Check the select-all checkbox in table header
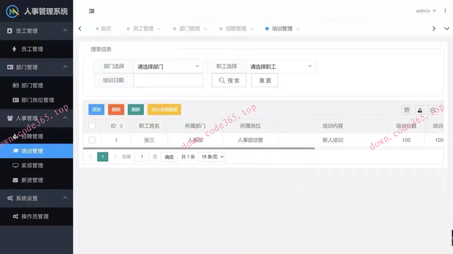The image size is (453, 254). pos(92,126)
